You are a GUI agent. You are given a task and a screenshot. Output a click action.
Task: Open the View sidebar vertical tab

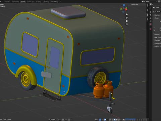[147, 10]
